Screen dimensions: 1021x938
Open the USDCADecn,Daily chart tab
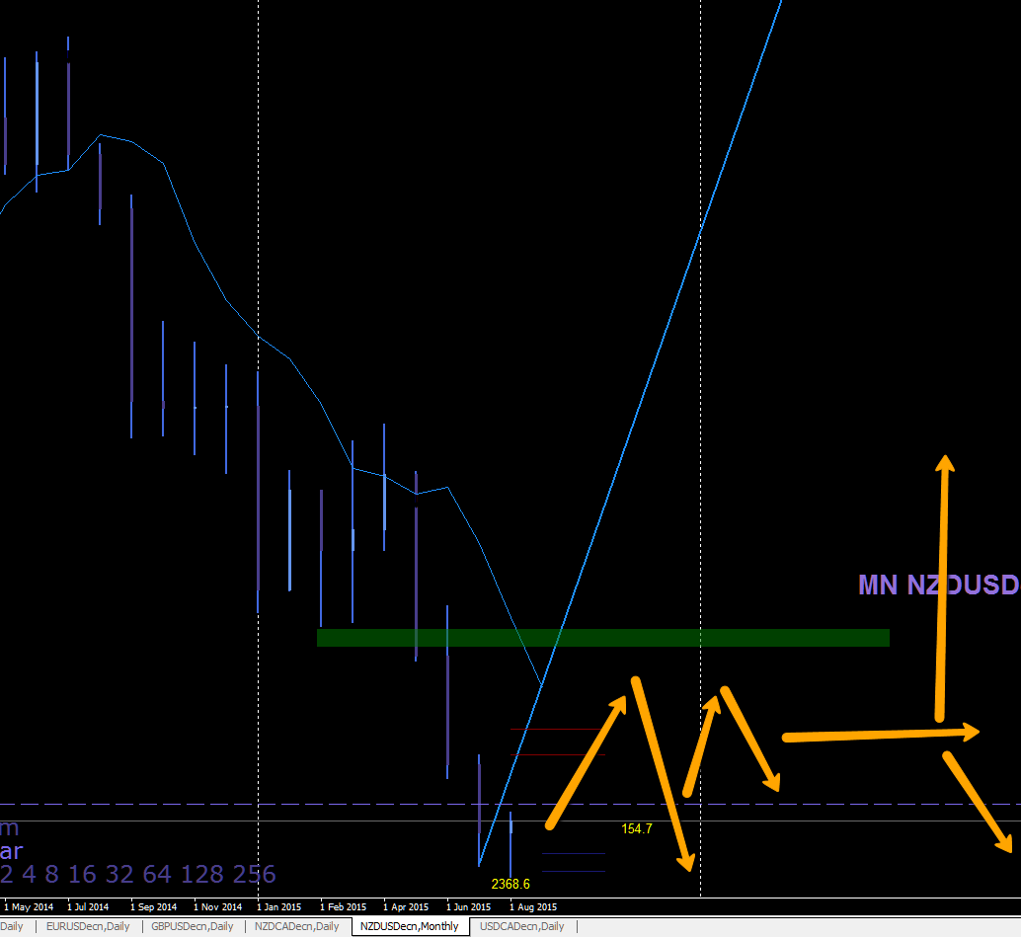pos(522,926)
